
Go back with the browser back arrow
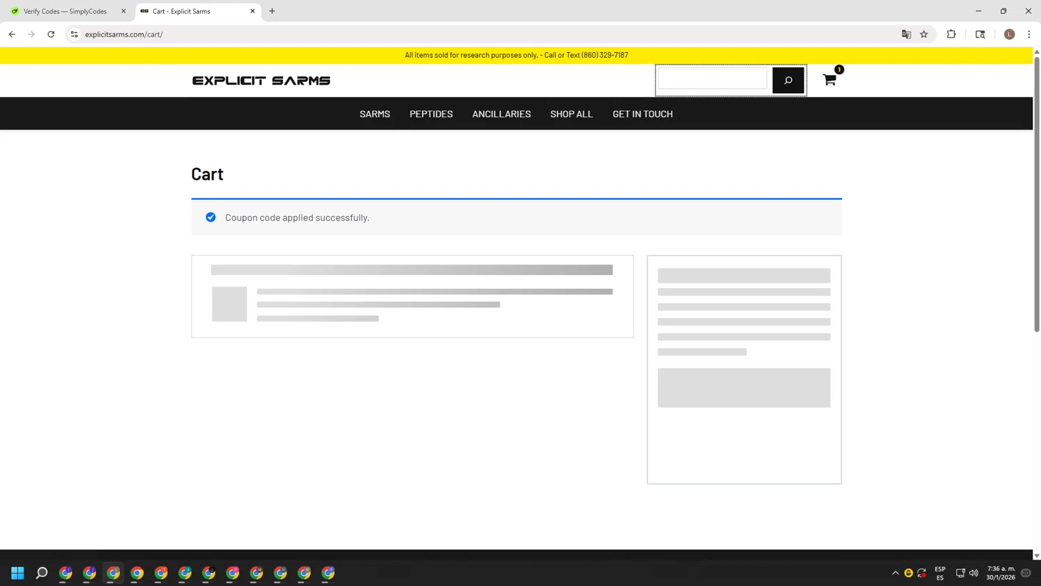pyautogui.click(x=12, y=34)
